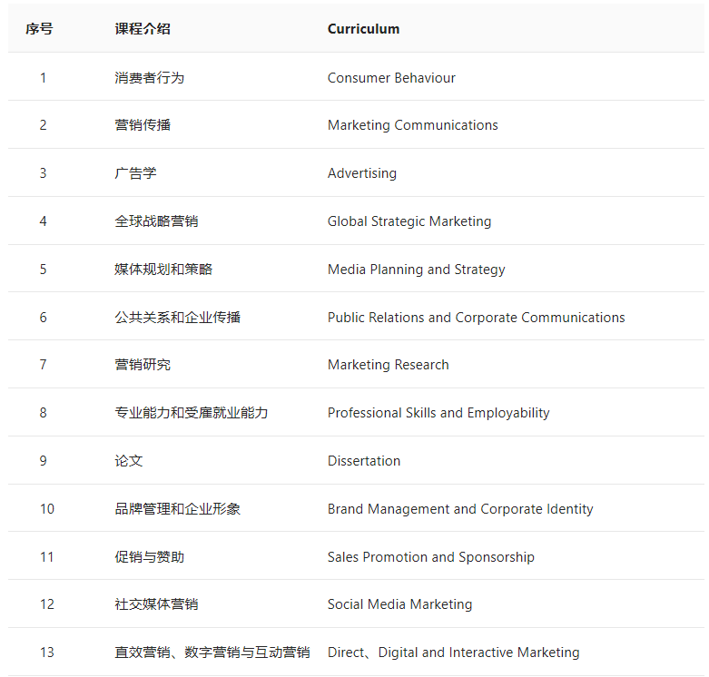
Task: Click the 课程介绍 column header
Action: (x=143, y=29)
